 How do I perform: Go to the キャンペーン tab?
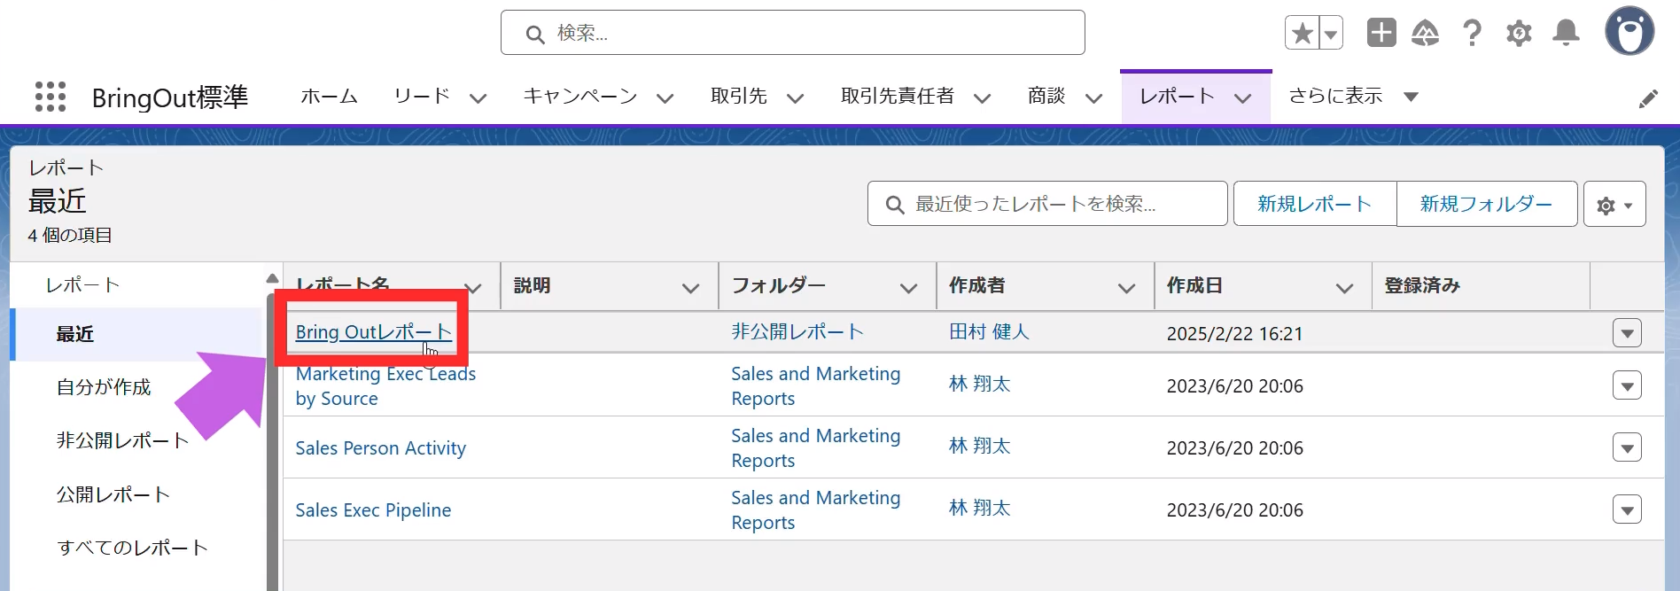[x=580, y=97]
